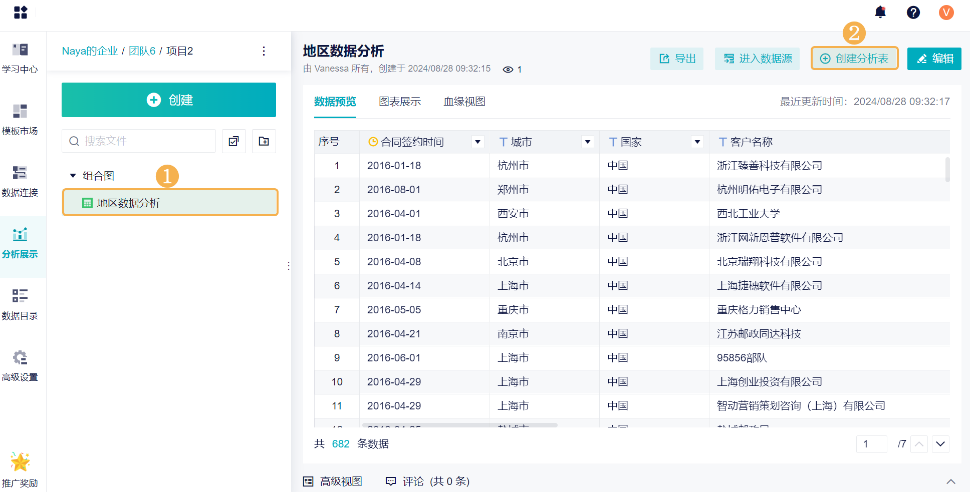The image size is (970, 492).
Task: Click the view count eye icon
Action: click(508, 70)
